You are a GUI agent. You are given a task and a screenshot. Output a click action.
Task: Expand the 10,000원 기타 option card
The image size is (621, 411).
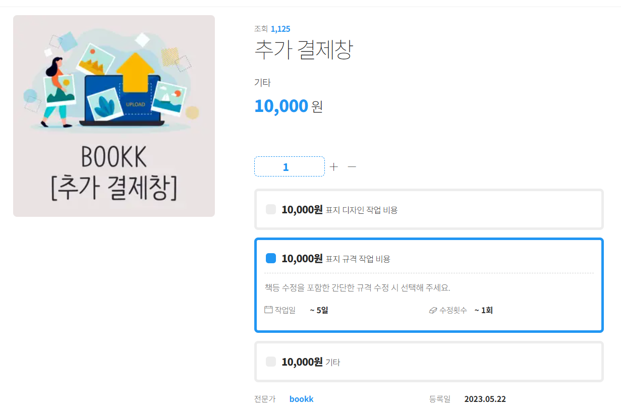[x=429, y=362]
